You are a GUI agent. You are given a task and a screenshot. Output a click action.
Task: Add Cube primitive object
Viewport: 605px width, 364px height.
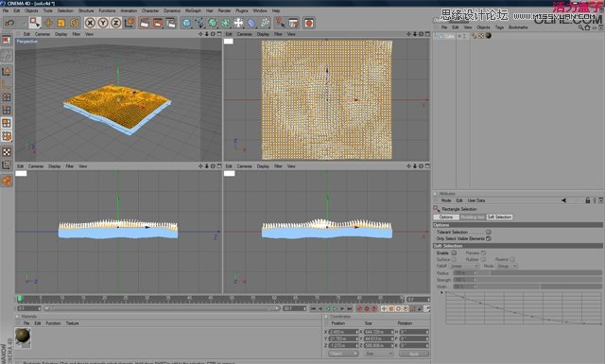pyautogui.click(x=187, y=23)
